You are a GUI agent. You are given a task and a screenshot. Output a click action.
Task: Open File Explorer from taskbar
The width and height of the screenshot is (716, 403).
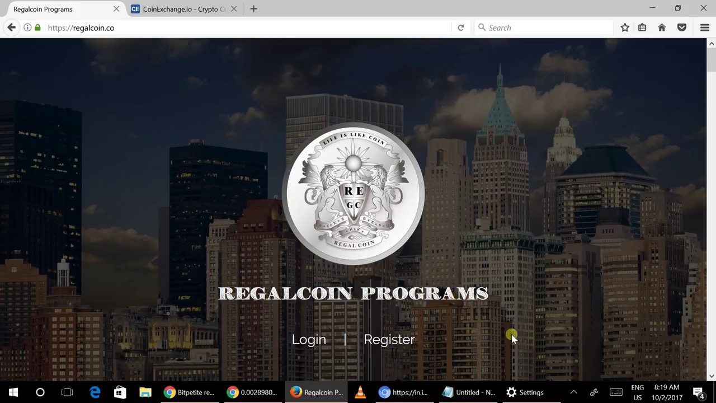pyautogui.click(x=145, y=392)
